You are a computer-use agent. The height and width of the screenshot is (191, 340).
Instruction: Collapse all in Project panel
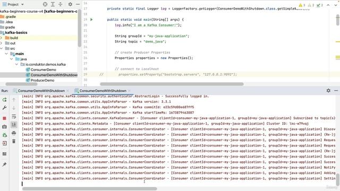coord(61,4)
